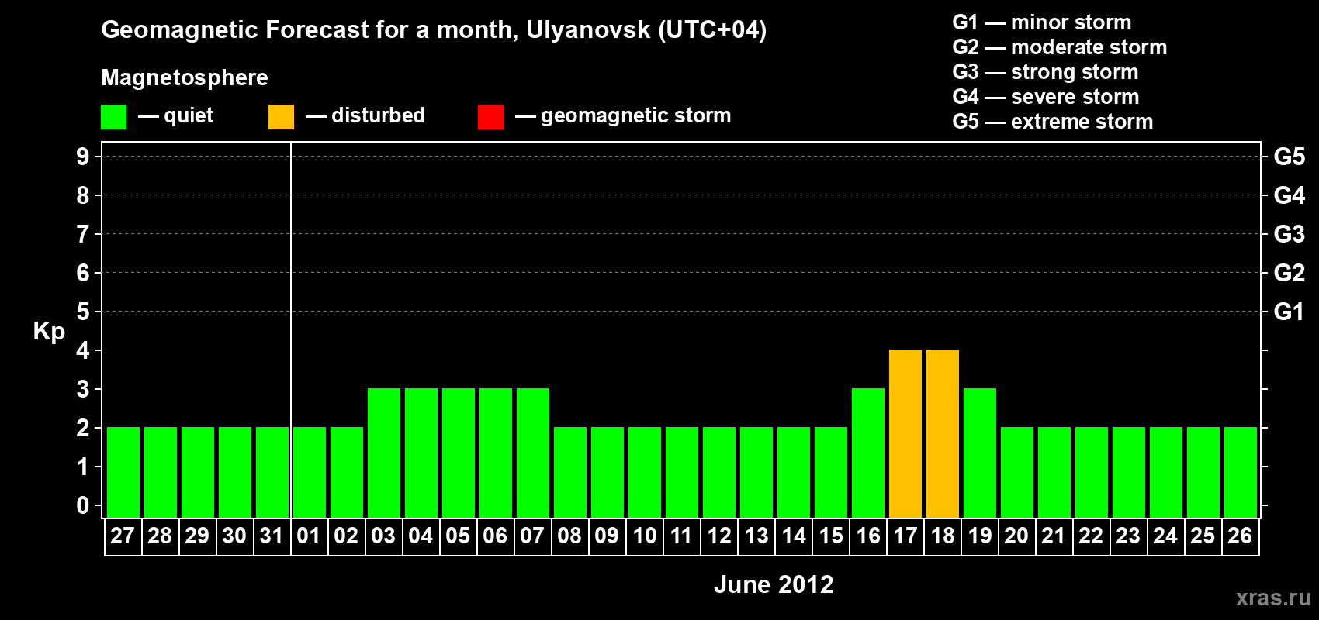
Task: Click date label 22 on the axis
Action: click(1091, 536)
